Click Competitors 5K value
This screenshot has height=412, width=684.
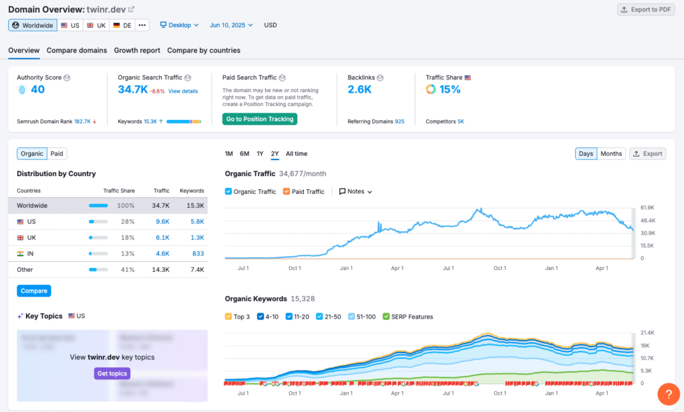[x=461, y=121]
